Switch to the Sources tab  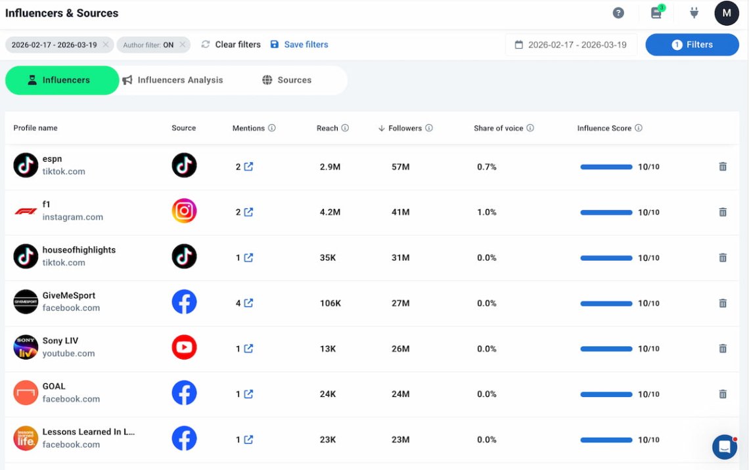pos(287,80)
